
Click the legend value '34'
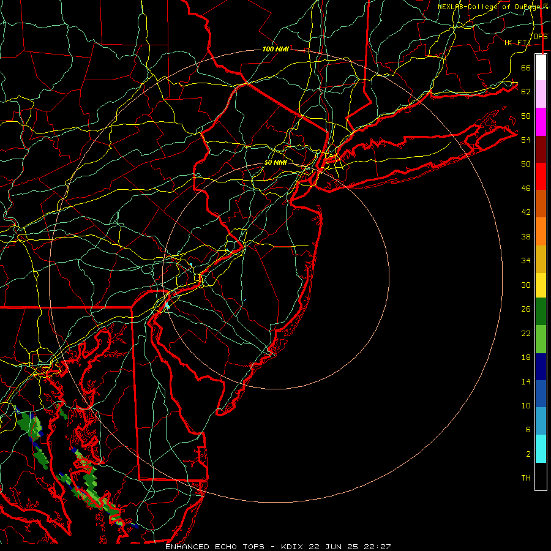tap(526, 261)
